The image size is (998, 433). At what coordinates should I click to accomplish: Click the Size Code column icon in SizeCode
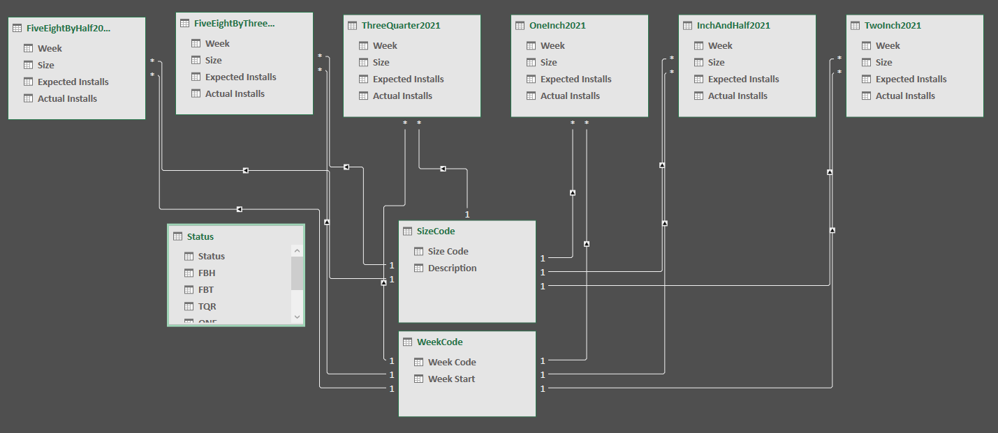pos(419,252)
